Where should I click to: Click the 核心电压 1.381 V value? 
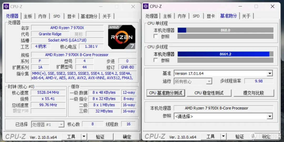(91, 46)
